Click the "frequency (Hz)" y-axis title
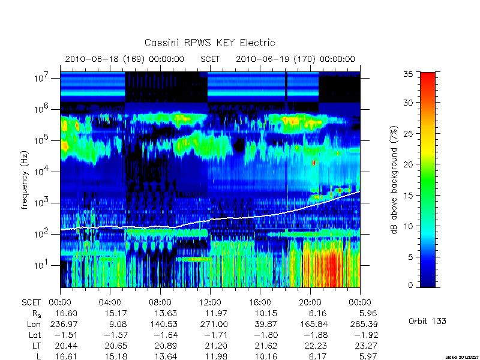This screenshot has width=480, height=360. [25, 180]
